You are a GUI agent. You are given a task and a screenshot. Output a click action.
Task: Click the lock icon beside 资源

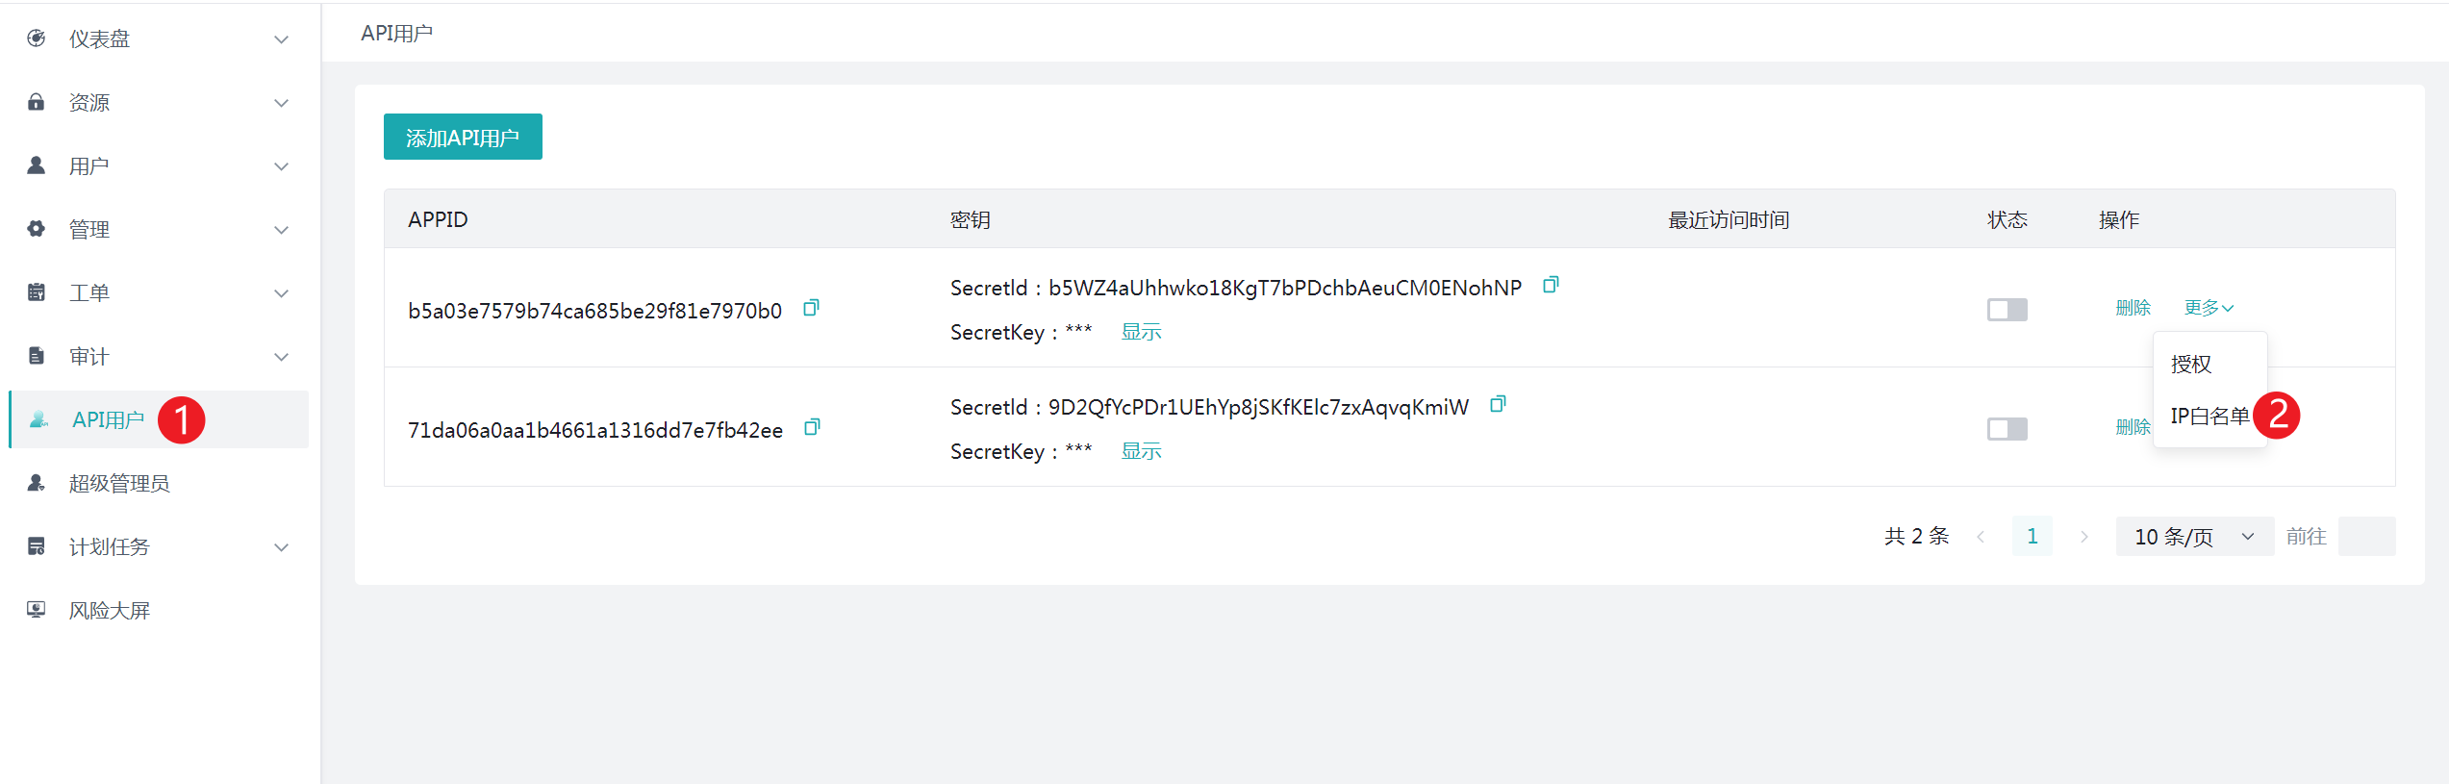tap(37, 102)
